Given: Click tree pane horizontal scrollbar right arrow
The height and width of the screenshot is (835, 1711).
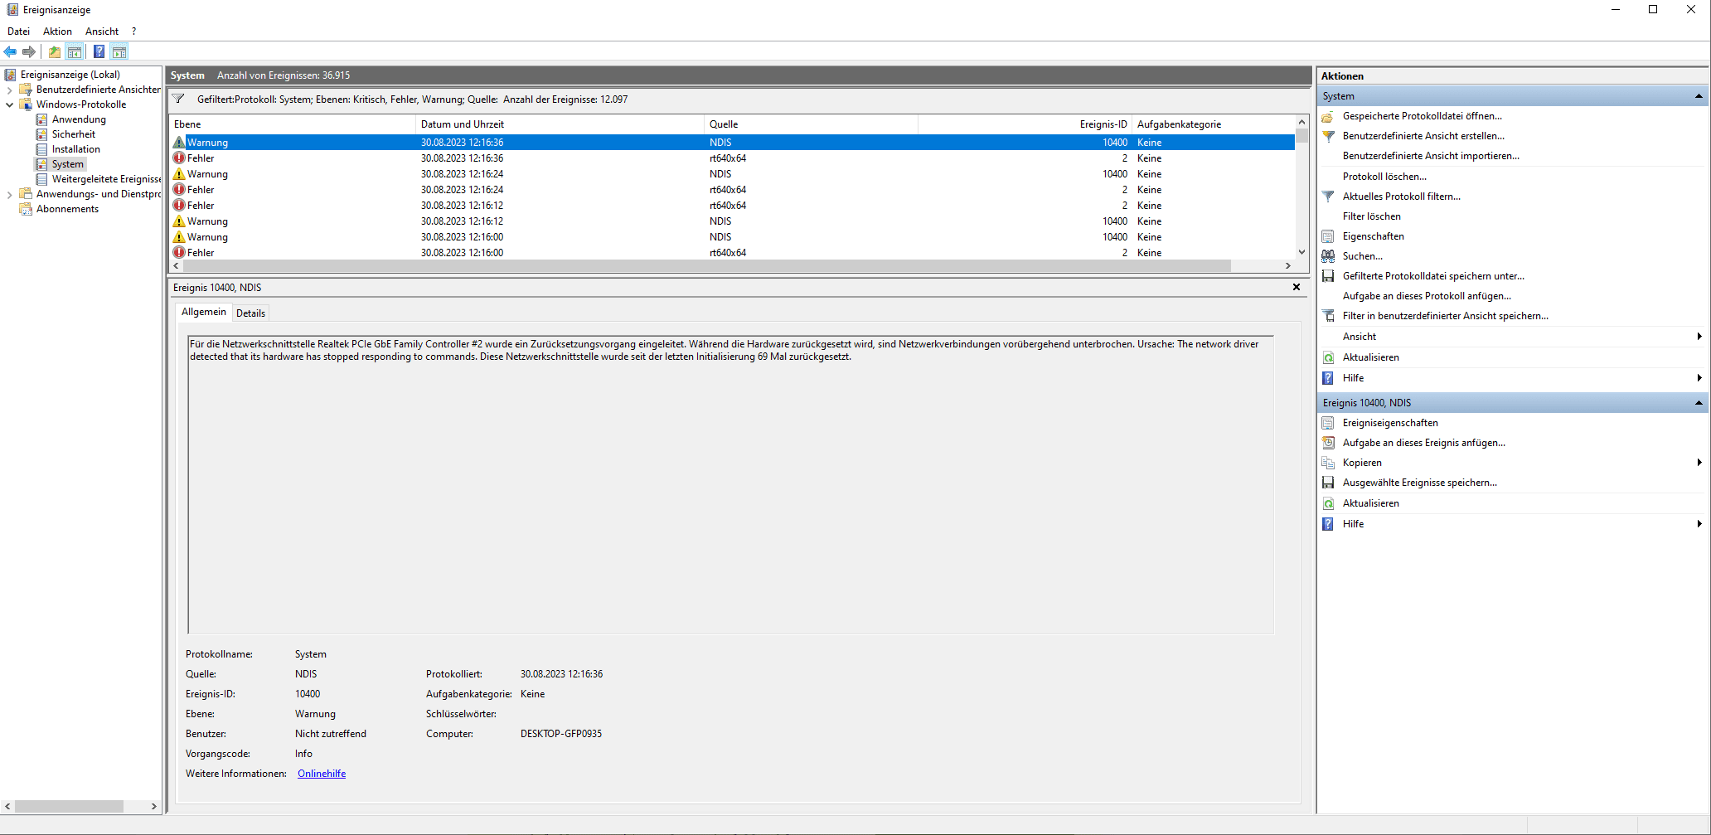Looking at the screenshot, I should pos(154,806).
